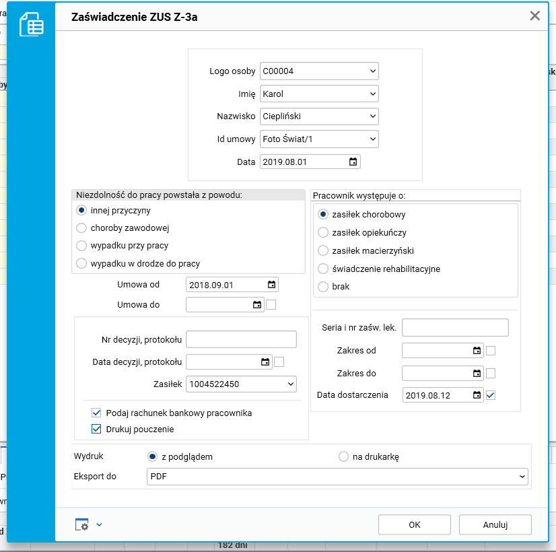Open calendar for Zakres od date
Viewport: 556px width, 552px height.
point(477,351)
